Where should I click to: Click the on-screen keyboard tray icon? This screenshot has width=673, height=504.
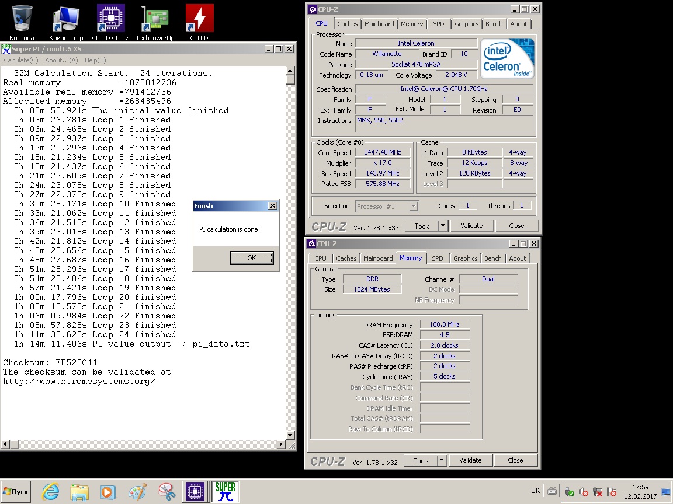pyautogui.click(x=552, y=491)
